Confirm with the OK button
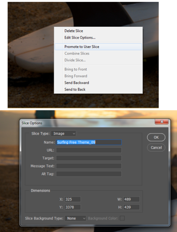Viewport: 177px width, 232px height. pyautogui.click(x=156, y=137)
